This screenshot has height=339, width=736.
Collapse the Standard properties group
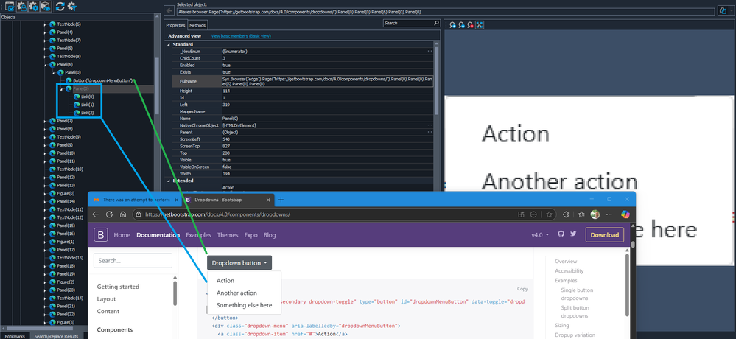[169, 44]
